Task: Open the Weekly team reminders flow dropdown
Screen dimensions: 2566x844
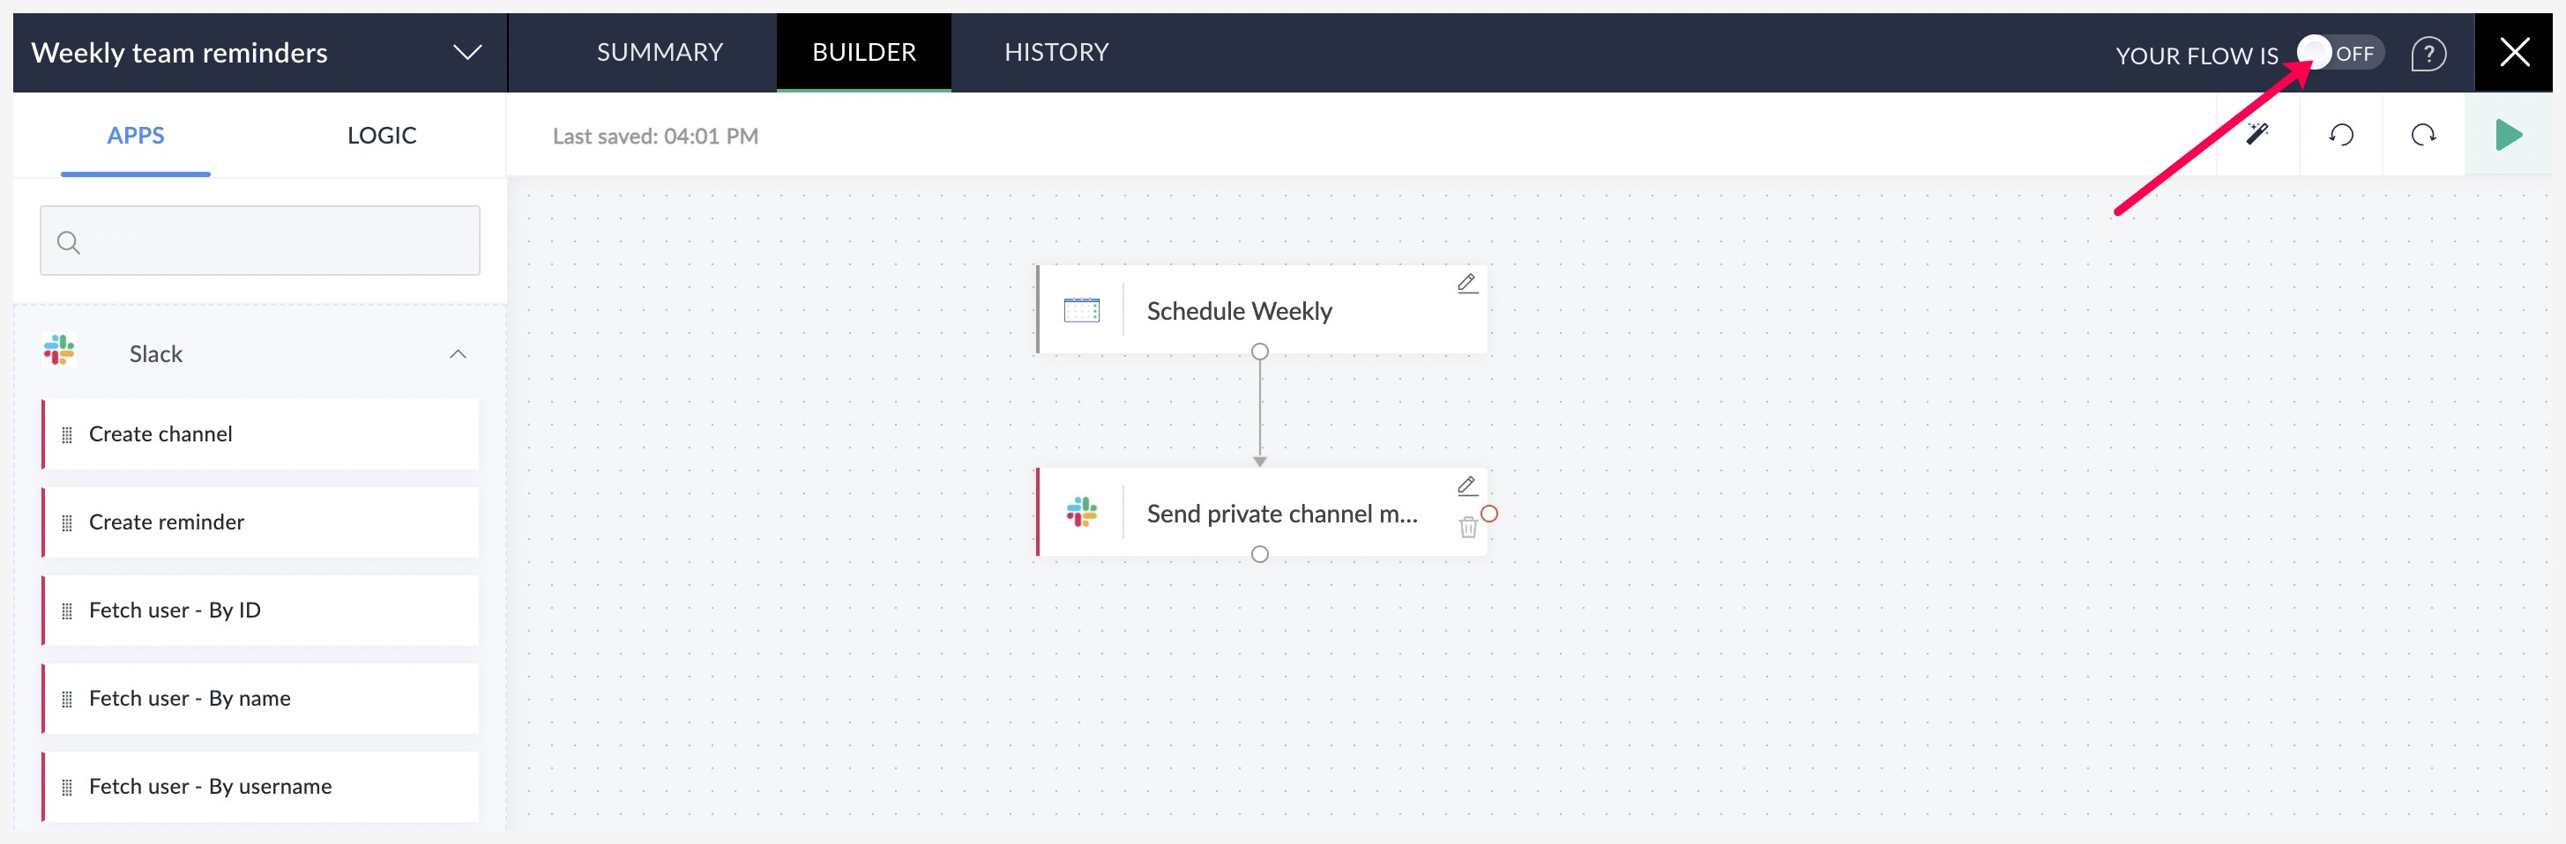Action: click(467, 53)
